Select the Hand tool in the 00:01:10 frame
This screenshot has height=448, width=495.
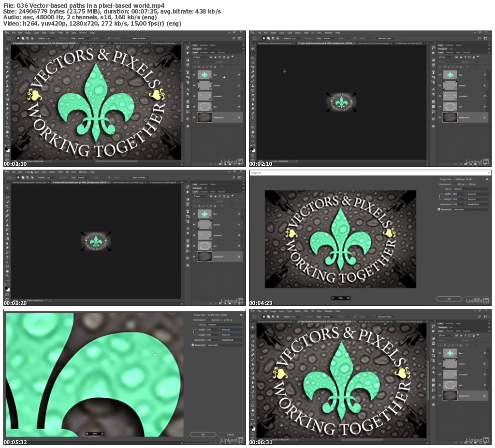[x=7, y=132]
